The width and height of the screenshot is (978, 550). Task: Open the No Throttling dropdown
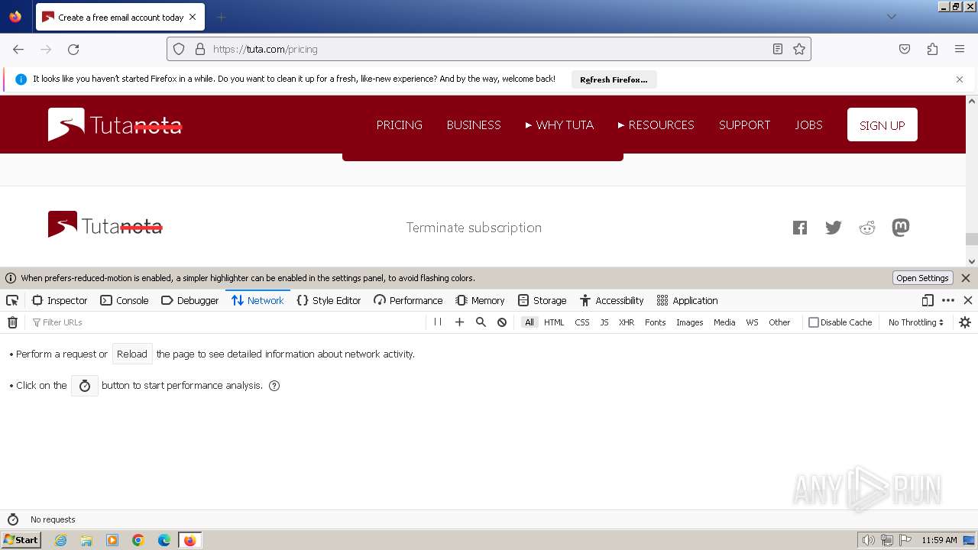tap(915, 322)
